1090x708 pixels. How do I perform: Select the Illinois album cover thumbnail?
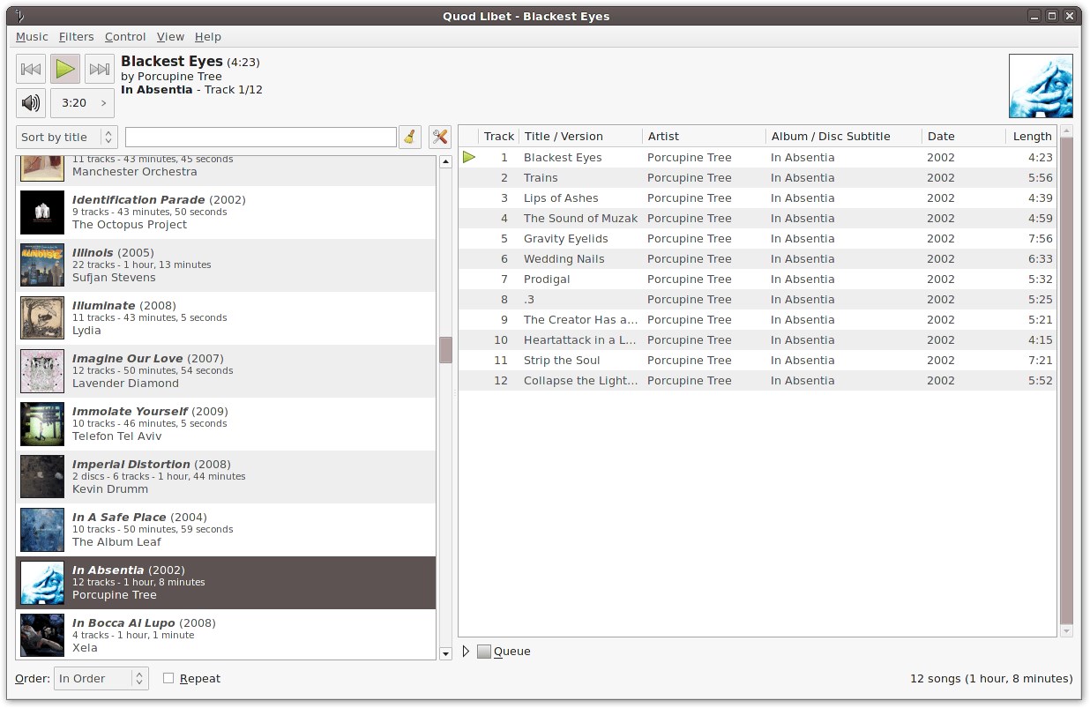tap(42, 265)
